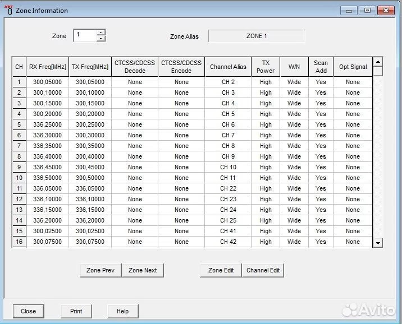Click Opt Signal None in channel 13 row
Image resolution: width=402 pixels, height=324 pixels.
coord(353,210)
